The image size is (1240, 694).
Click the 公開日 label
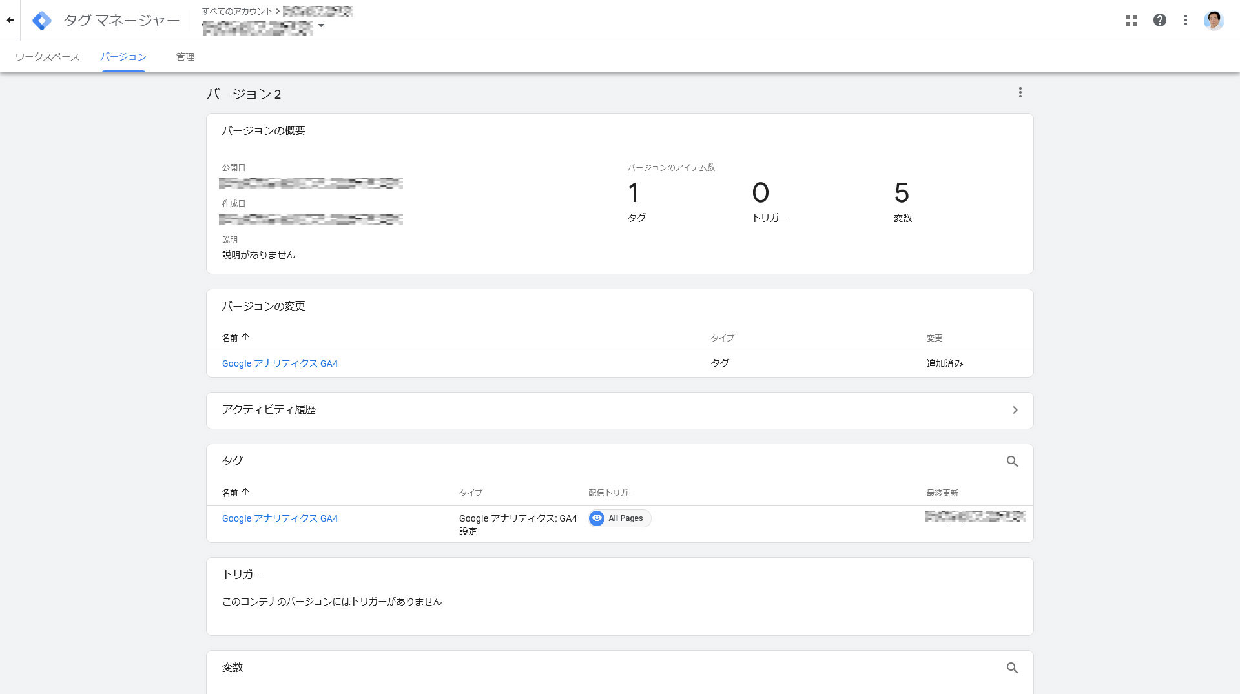(234, 167)
